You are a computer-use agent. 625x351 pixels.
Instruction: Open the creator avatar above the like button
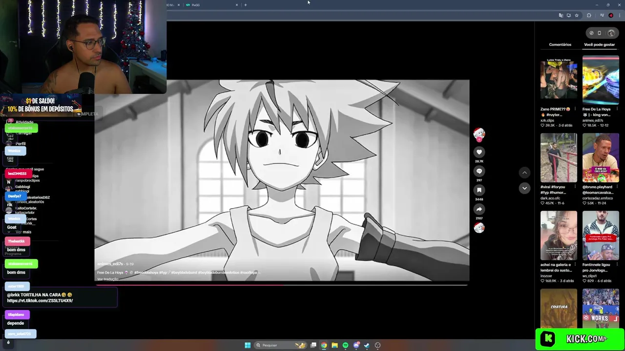click(479, 134)
